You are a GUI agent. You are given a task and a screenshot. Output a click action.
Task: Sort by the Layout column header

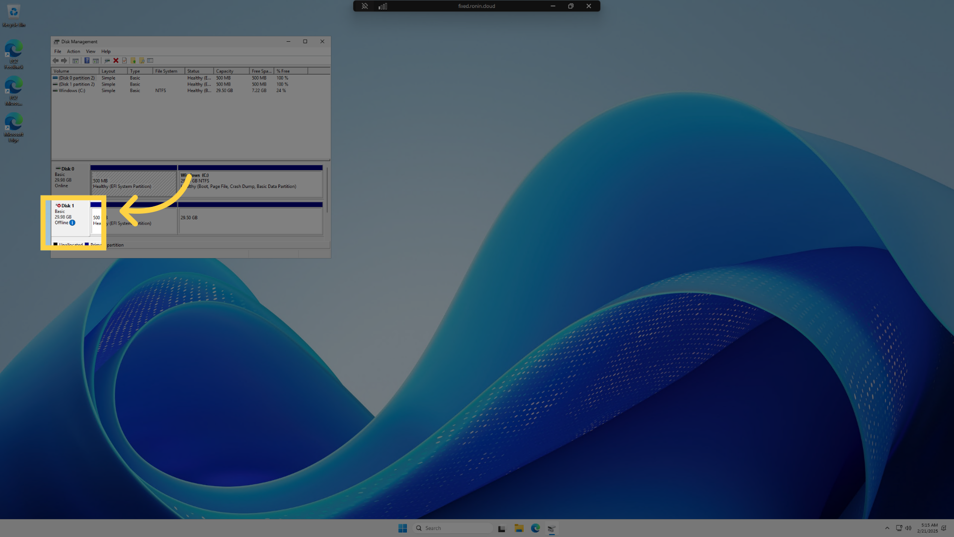pyautogui.click(x=114, y=71)
